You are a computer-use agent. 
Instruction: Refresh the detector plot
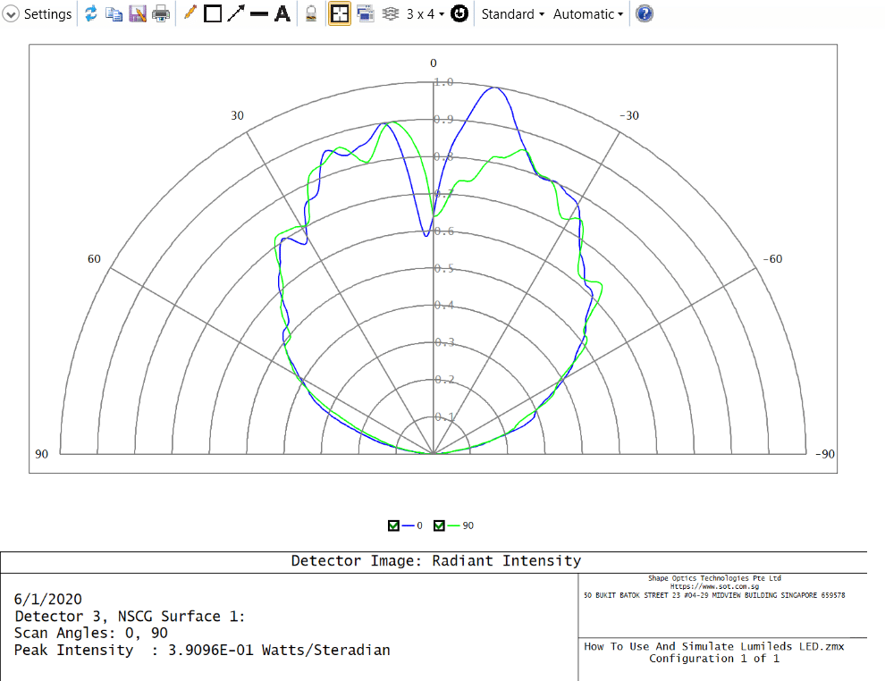90,13
